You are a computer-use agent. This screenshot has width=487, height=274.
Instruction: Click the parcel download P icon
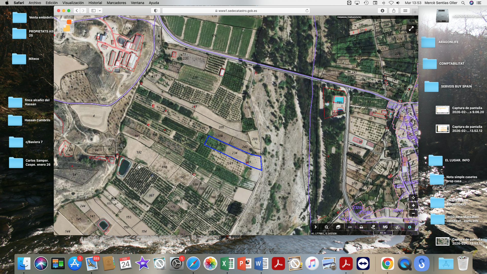(373, 227)
